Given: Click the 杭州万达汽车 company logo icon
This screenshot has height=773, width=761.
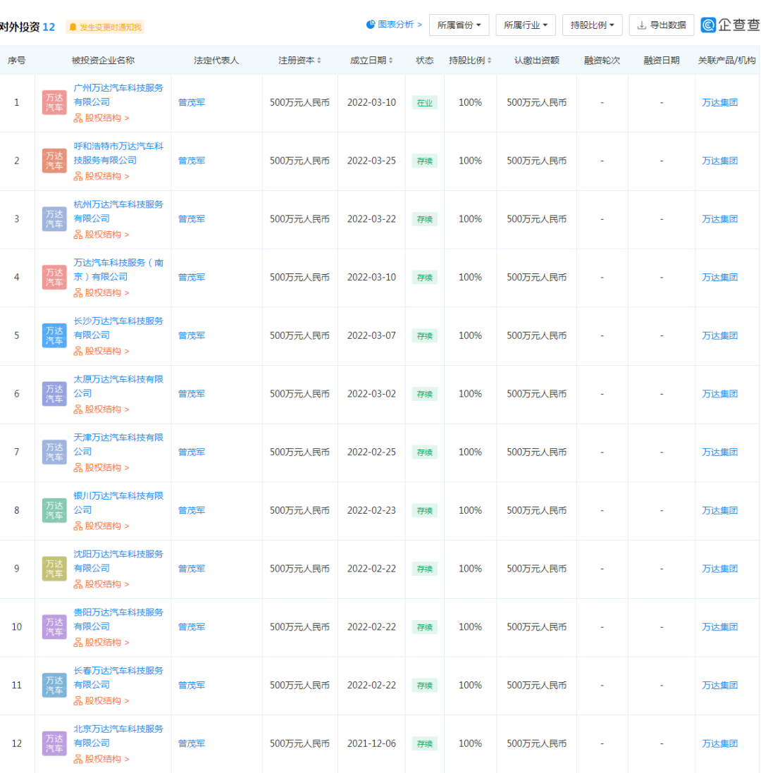Looking at the screenshot, I should pyautogui.click(x=54, y=219).
